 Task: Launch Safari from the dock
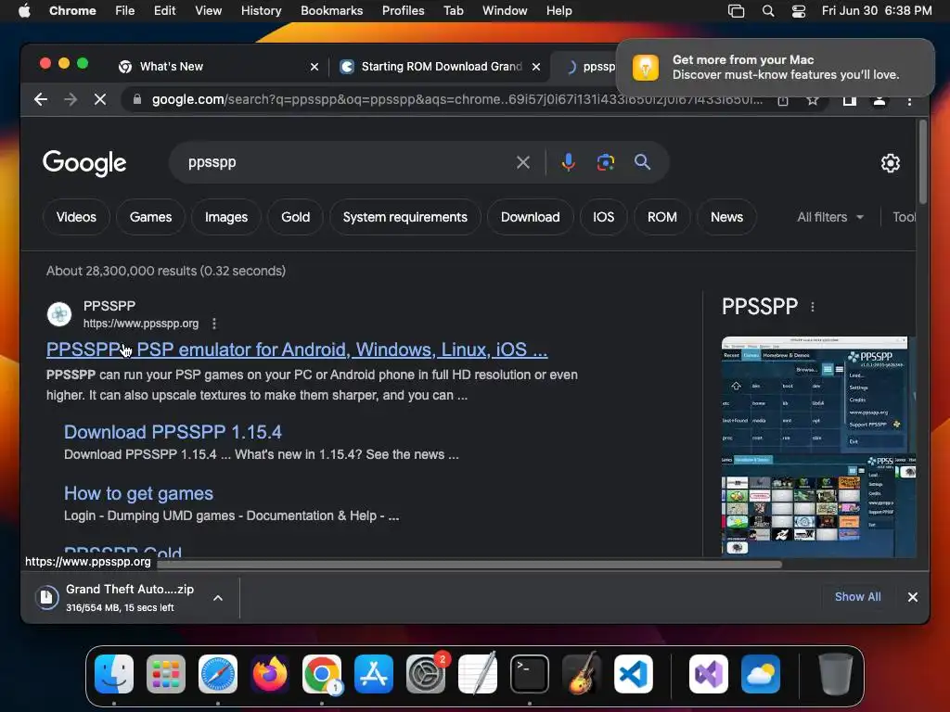(218, 674)
